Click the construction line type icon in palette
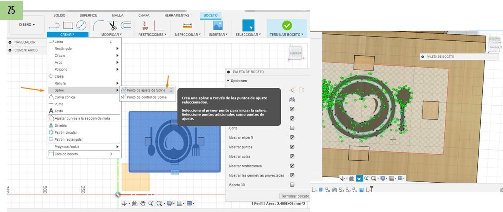The width and height of the screenshot is (503, 212). (x=292, y=90)
